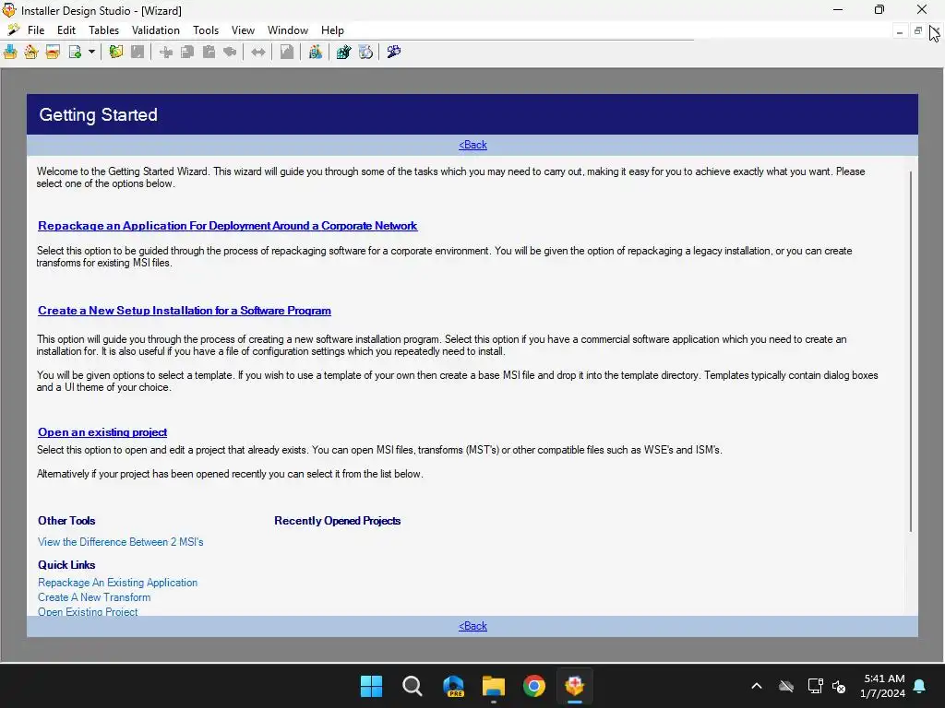
Task: Open the Help menu
Action: click(x=332, y=30)
